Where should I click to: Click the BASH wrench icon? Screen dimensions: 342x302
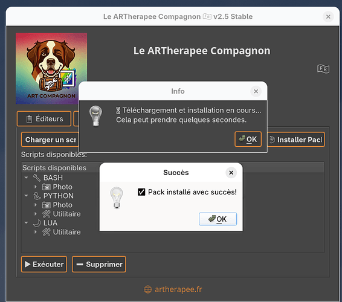[37, 178]
